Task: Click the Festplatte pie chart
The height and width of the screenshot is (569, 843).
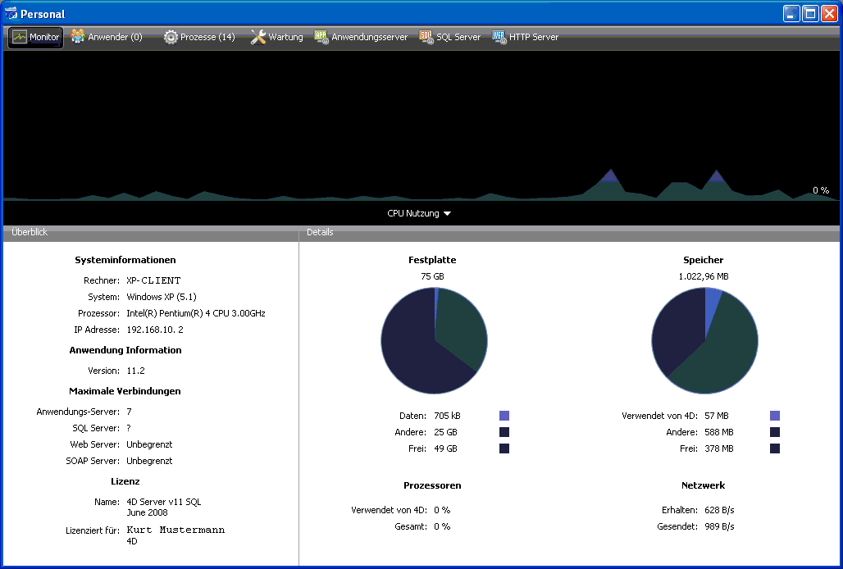Action: point(435,340)
